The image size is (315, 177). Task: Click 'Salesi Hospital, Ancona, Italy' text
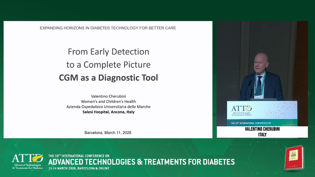pos(108,112)
